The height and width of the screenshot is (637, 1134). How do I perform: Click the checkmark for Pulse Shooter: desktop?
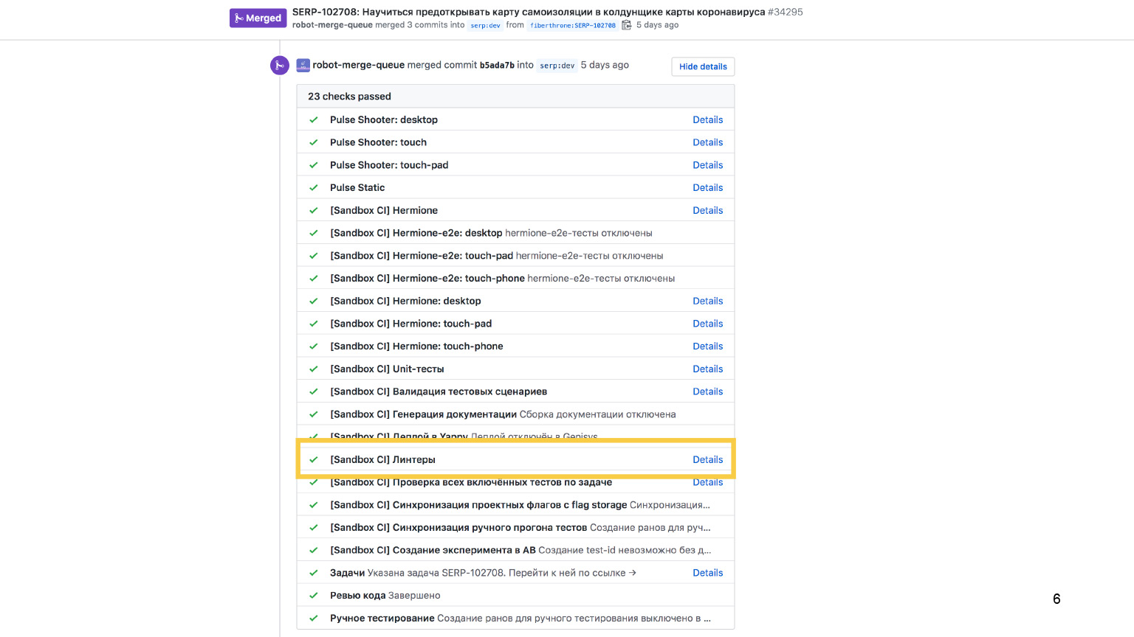(314, 120)
